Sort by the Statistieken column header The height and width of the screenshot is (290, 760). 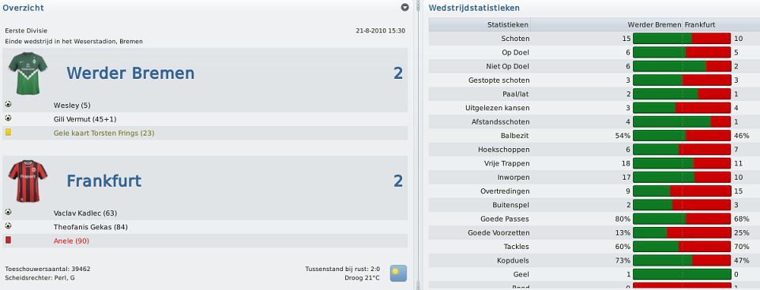480,24
